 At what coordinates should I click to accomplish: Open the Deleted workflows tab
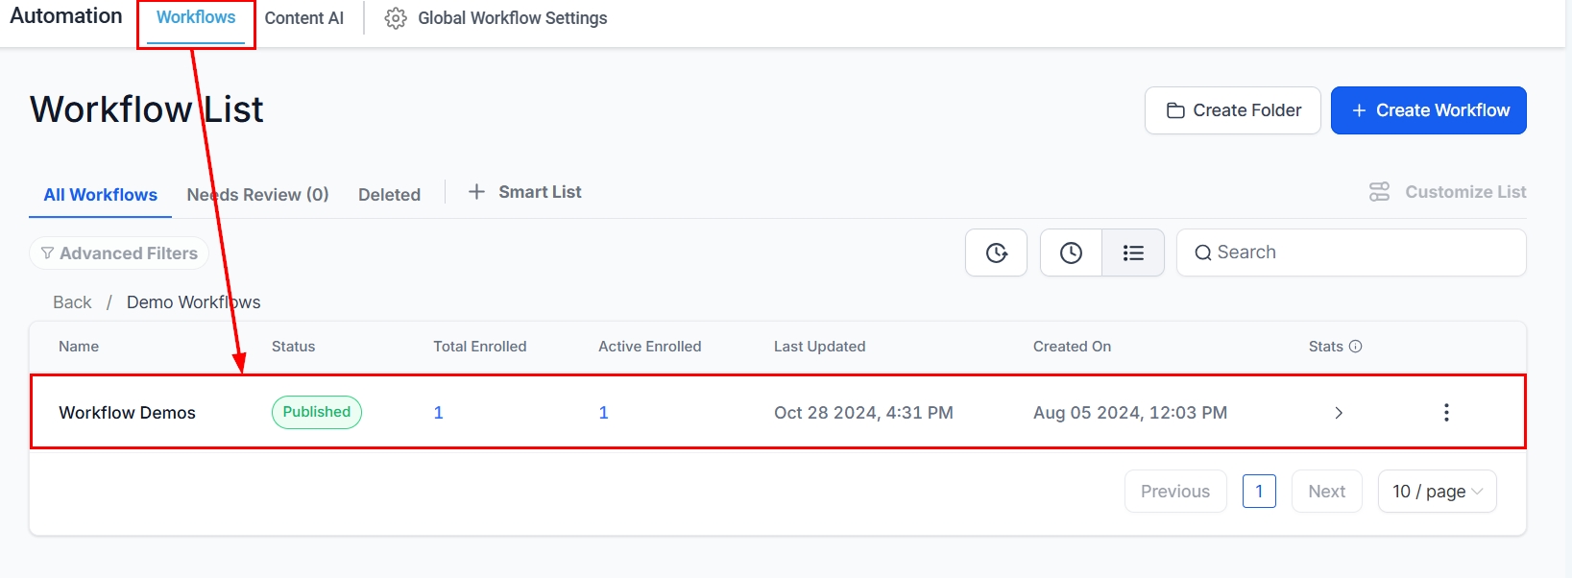click(x=389, y=195)
